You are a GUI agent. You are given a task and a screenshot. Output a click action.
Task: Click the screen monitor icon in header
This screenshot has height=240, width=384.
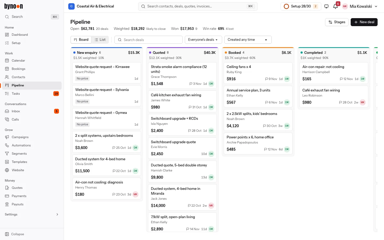point(326,6)
